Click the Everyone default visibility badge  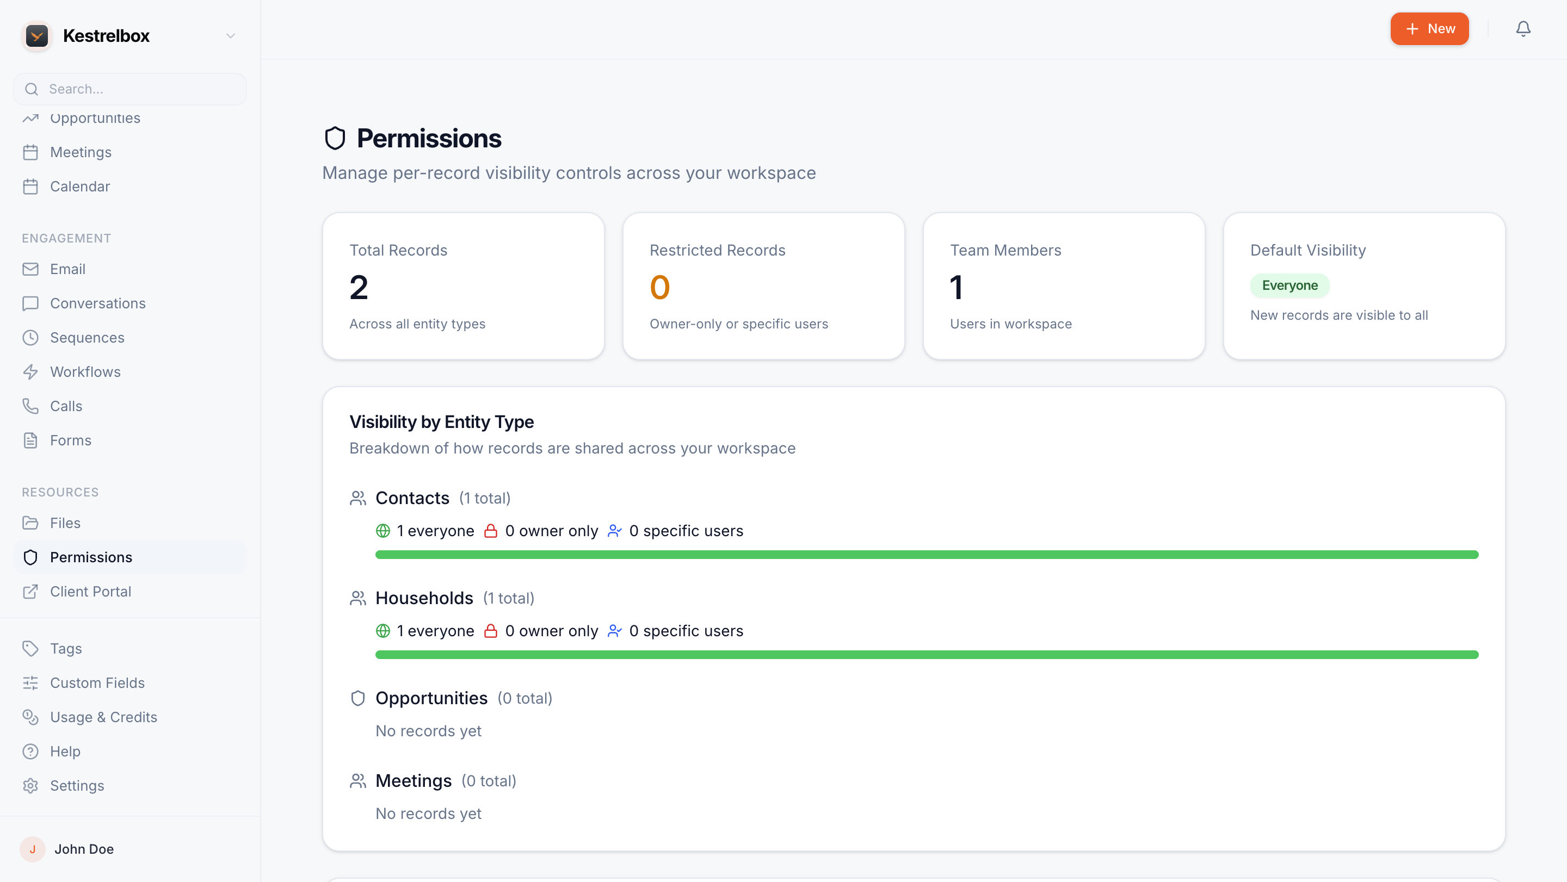click(1289, 285)
